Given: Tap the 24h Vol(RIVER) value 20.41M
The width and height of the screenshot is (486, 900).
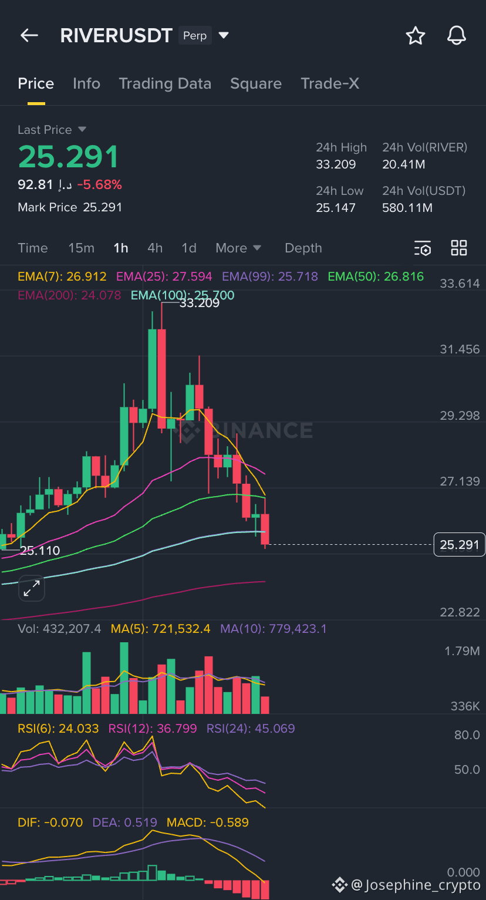Looking at the screenshot, I should (x=404, y=164).
